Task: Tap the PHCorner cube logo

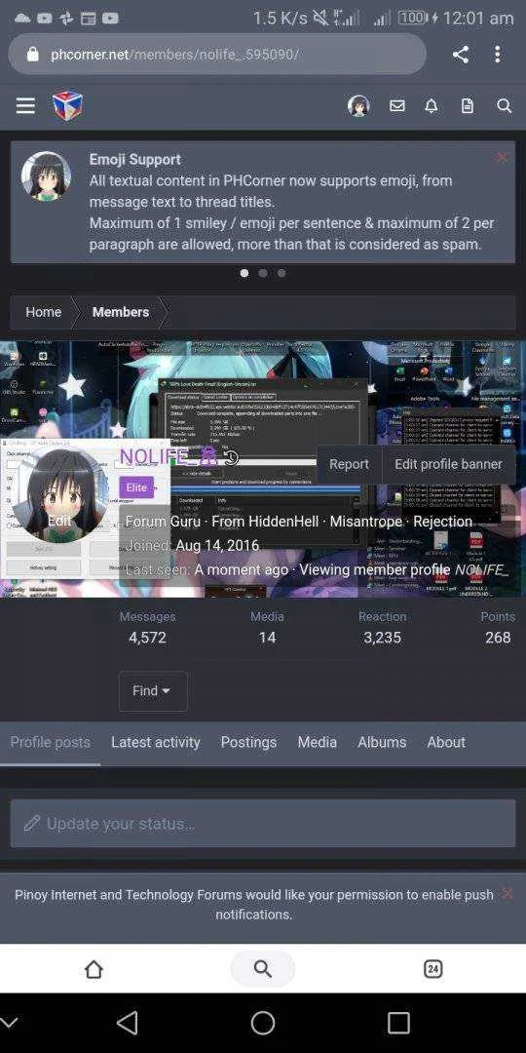Action: (x=68, y=105)
